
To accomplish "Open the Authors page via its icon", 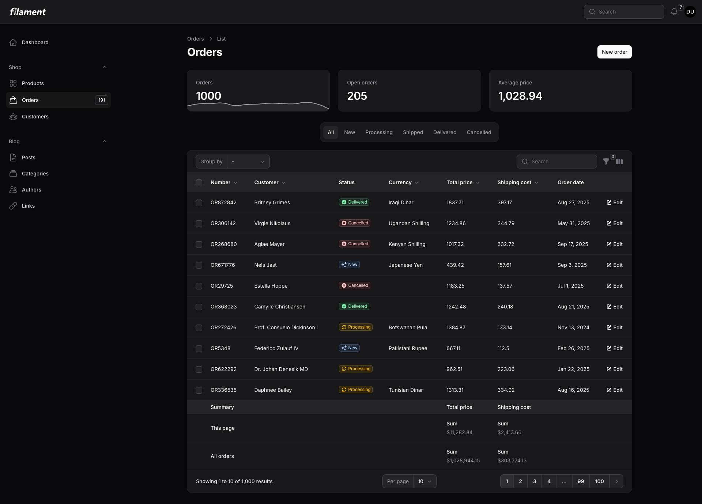I will point(13,190).
